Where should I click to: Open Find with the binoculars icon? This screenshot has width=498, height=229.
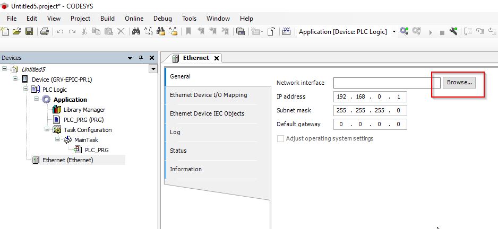136,31
